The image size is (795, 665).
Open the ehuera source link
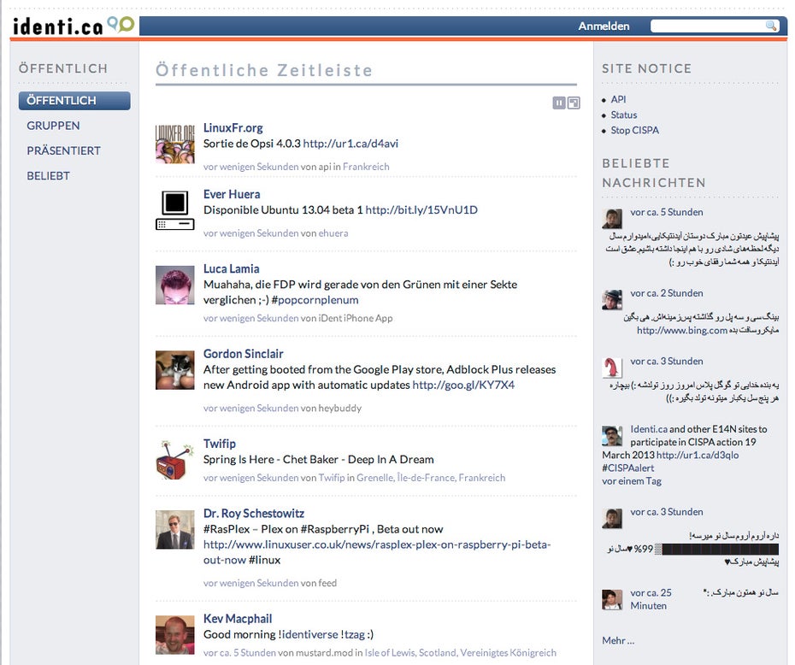pyautogui.click(x=333, y=233)
